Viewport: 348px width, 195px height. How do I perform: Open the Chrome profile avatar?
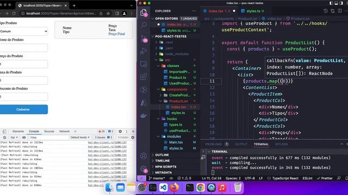(125, 14)
